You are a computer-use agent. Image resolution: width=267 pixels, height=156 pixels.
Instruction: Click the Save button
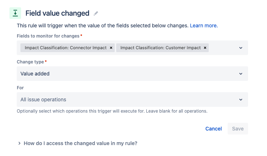coord(238,129)
